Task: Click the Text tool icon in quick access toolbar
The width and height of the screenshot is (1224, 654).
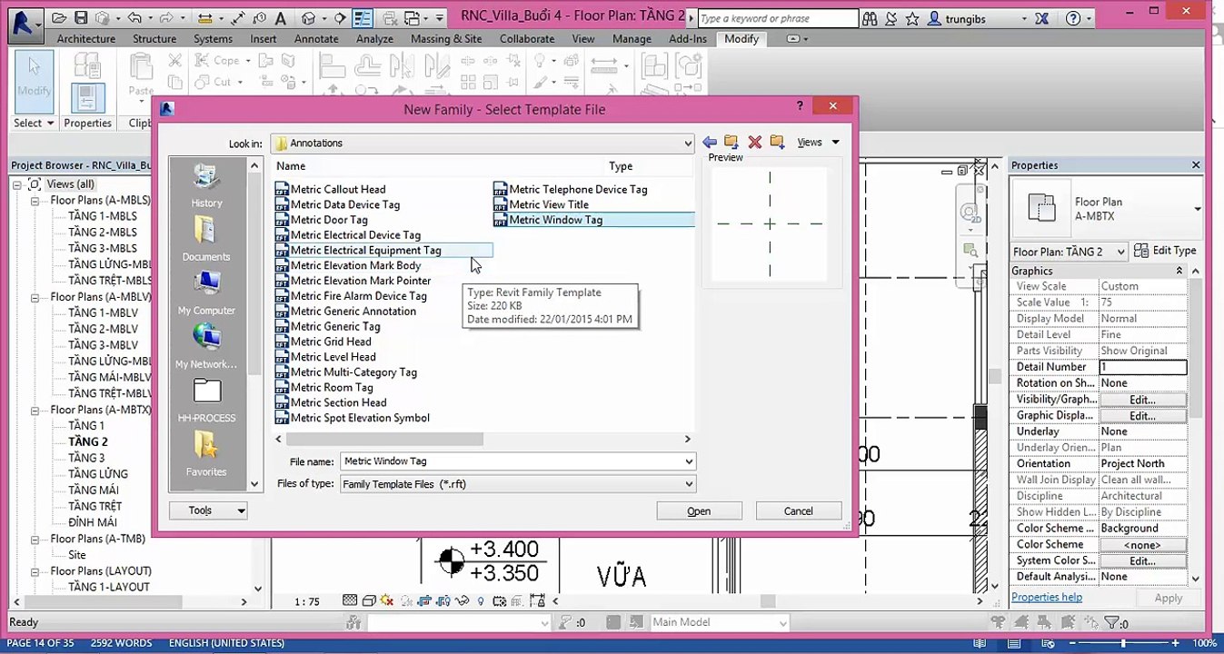Action: [280, 18]
